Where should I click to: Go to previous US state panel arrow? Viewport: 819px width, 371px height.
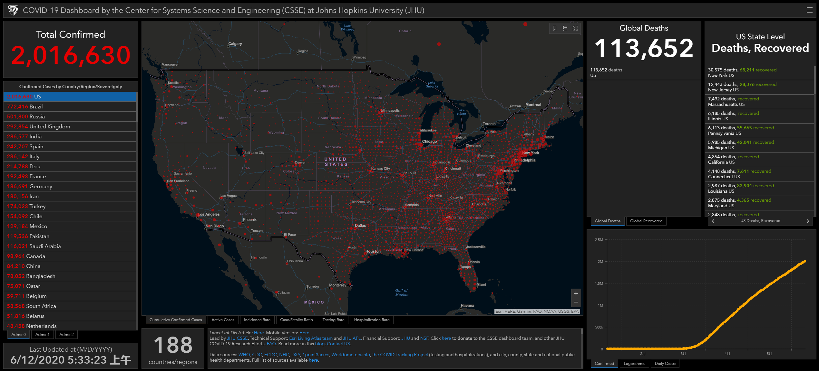(x=713, y=221)
